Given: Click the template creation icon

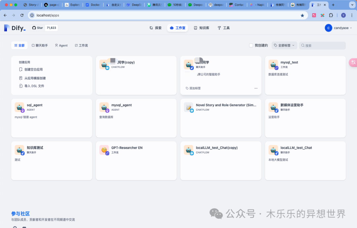Looking at the screenshot, I should pyautogui.click(x=21, y=78).
